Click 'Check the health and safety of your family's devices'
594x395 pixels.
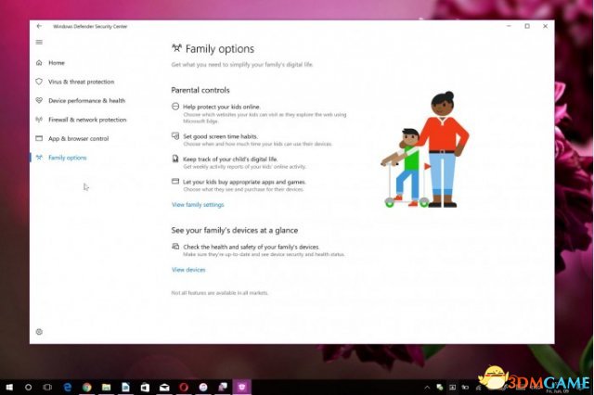[252, 247]
